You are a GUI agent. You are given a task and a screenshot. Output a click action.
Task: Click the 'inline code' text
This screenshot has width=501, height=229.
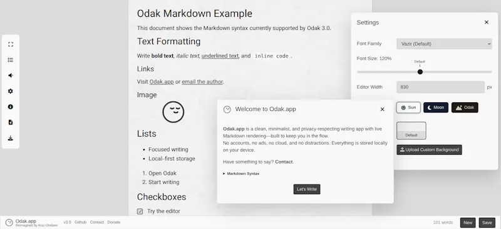[272, 56]
